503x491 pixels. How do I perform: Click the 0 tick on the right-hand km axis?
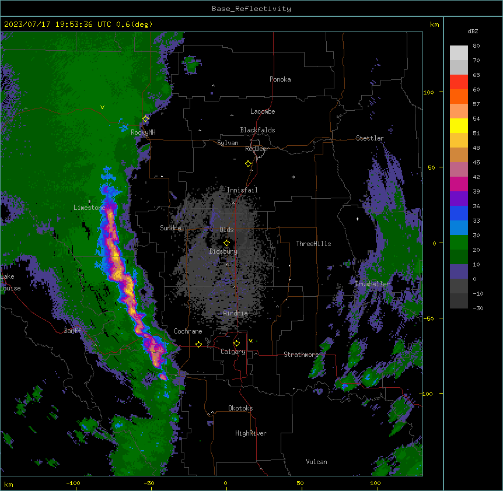(434, 243)
